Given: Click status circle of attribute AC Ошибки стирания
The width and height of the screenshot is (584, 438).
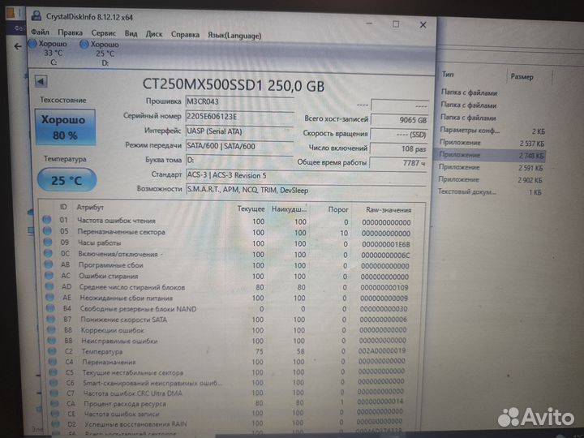Looking at the screenshot, I should (49, 276).
